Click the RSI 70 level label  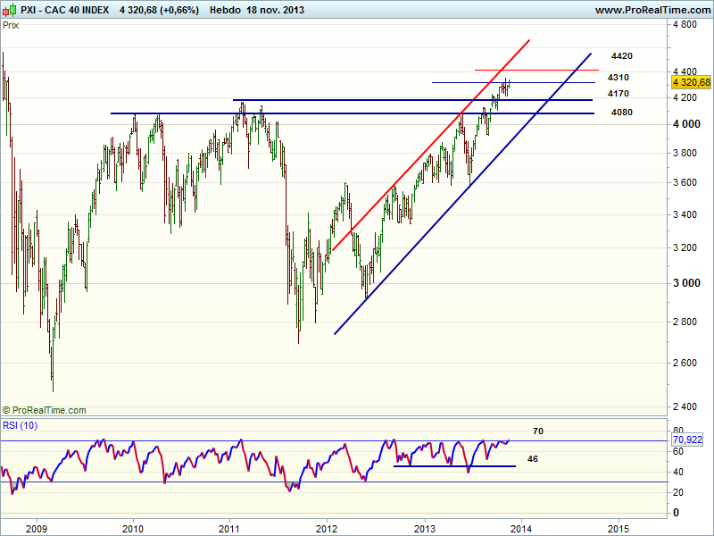click(537, 431)
